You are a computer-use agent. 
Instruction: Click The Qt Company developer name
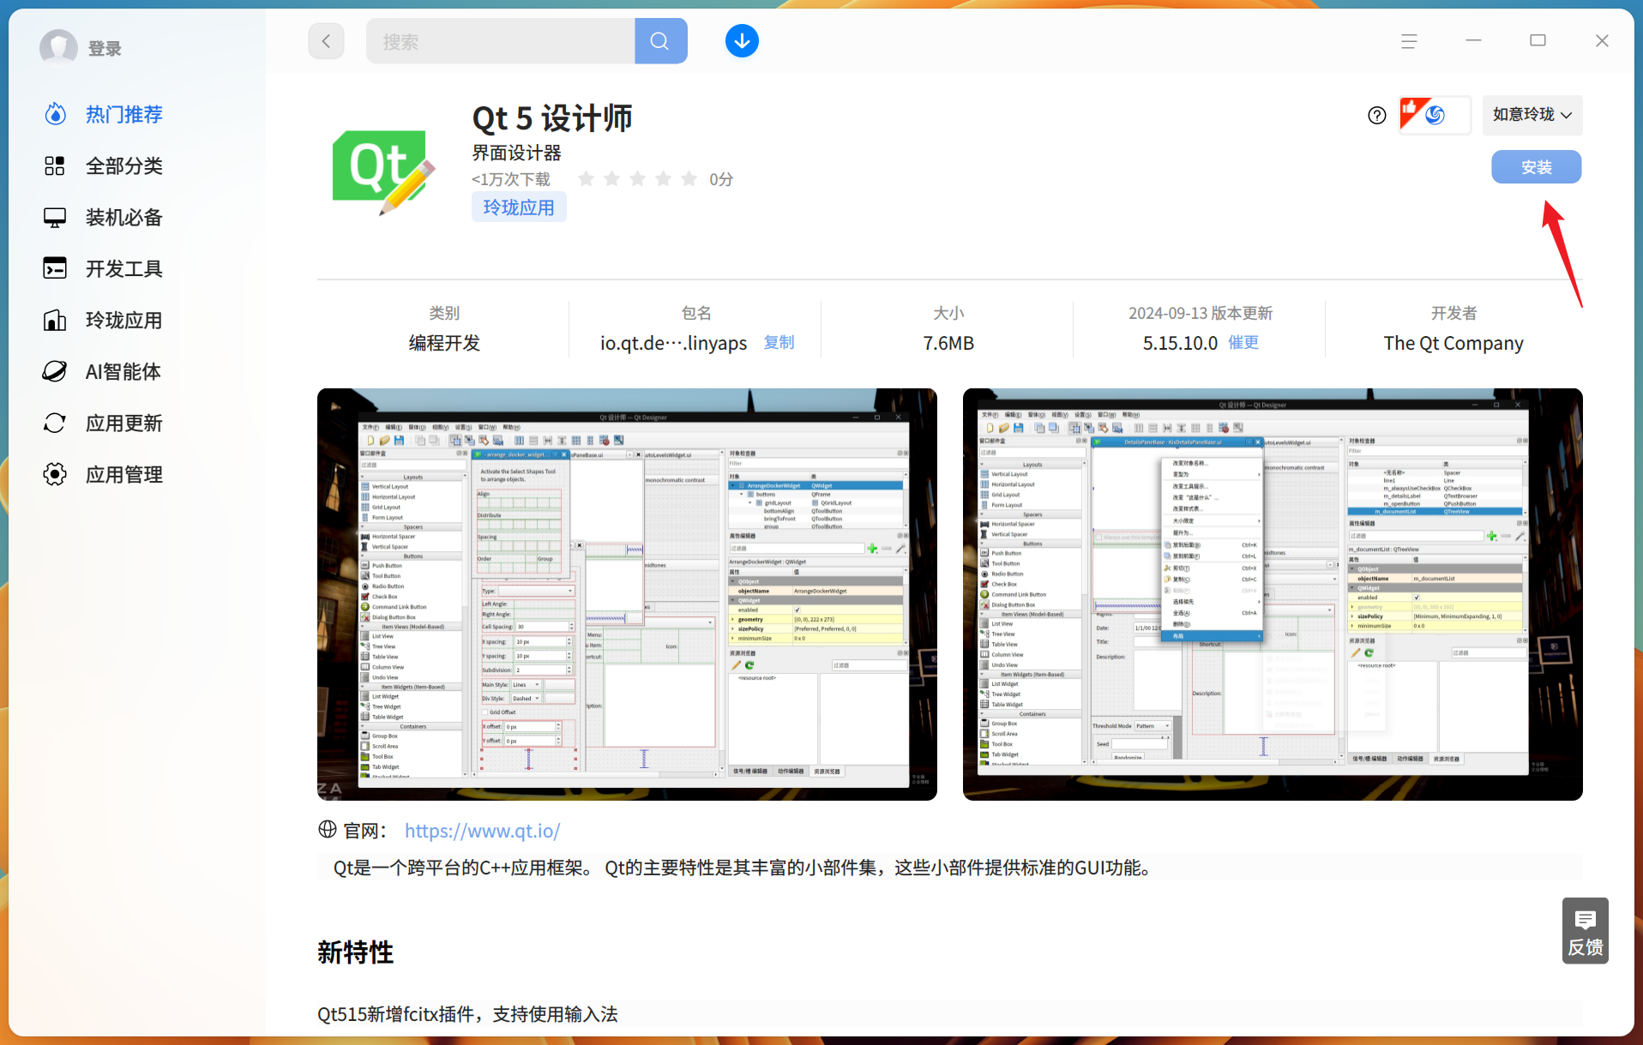tap(1453, 343)
